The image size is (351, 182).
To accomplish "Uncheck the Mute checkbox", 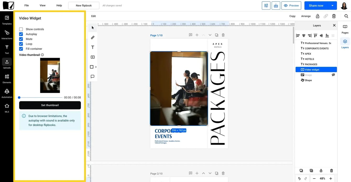I will 21,39.
